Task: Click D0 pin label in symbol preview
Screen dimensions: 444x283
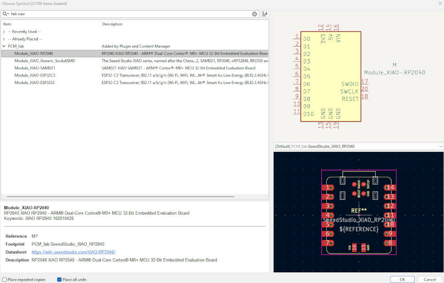Action: [x=307, y=39]
